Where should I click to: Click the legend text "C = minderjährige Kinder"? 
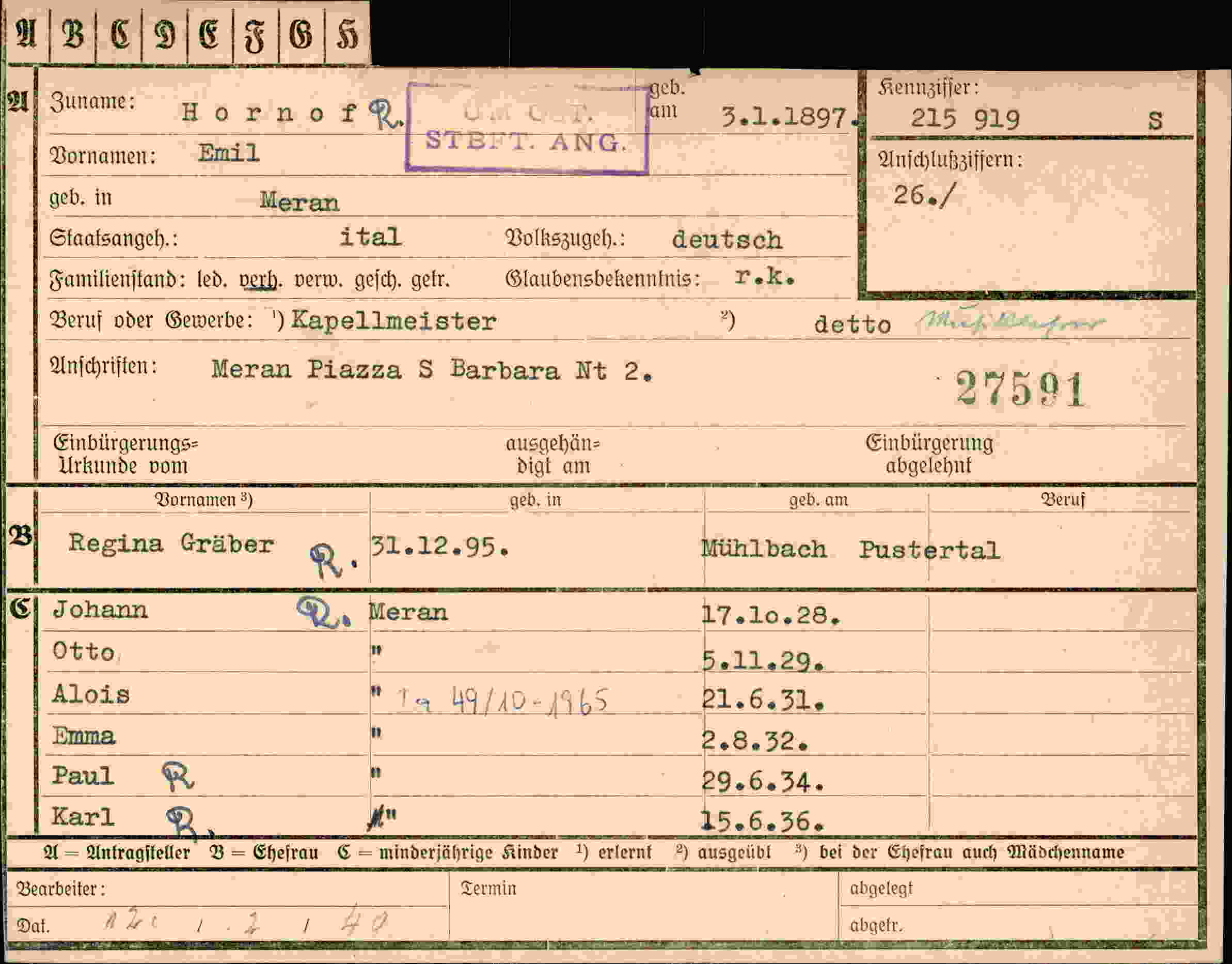[x=447, y=852]
